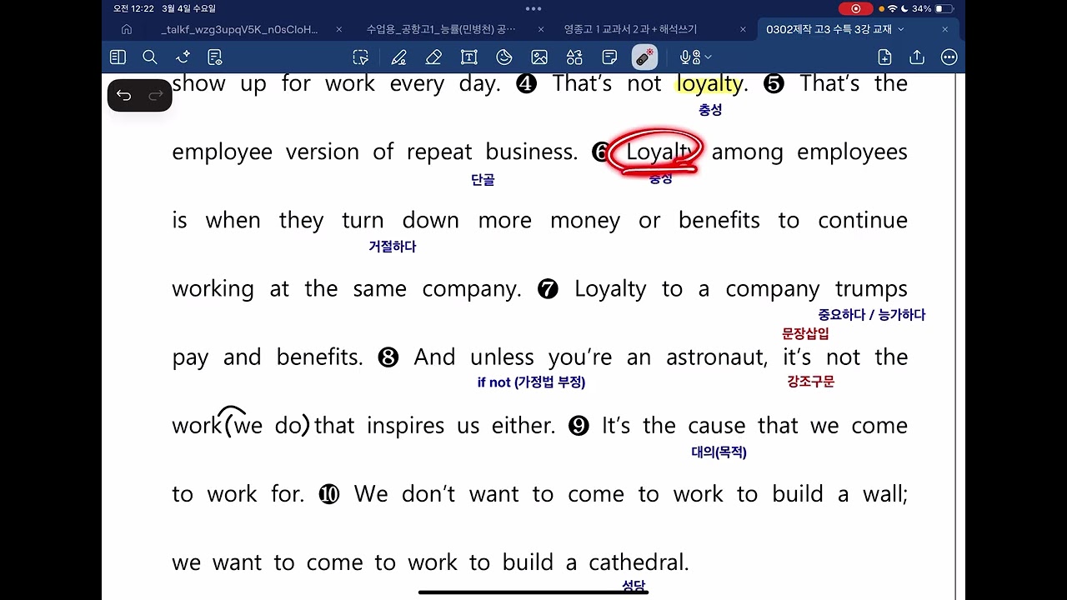Tap sentence number ❿ marker

(x=329, y=494)
